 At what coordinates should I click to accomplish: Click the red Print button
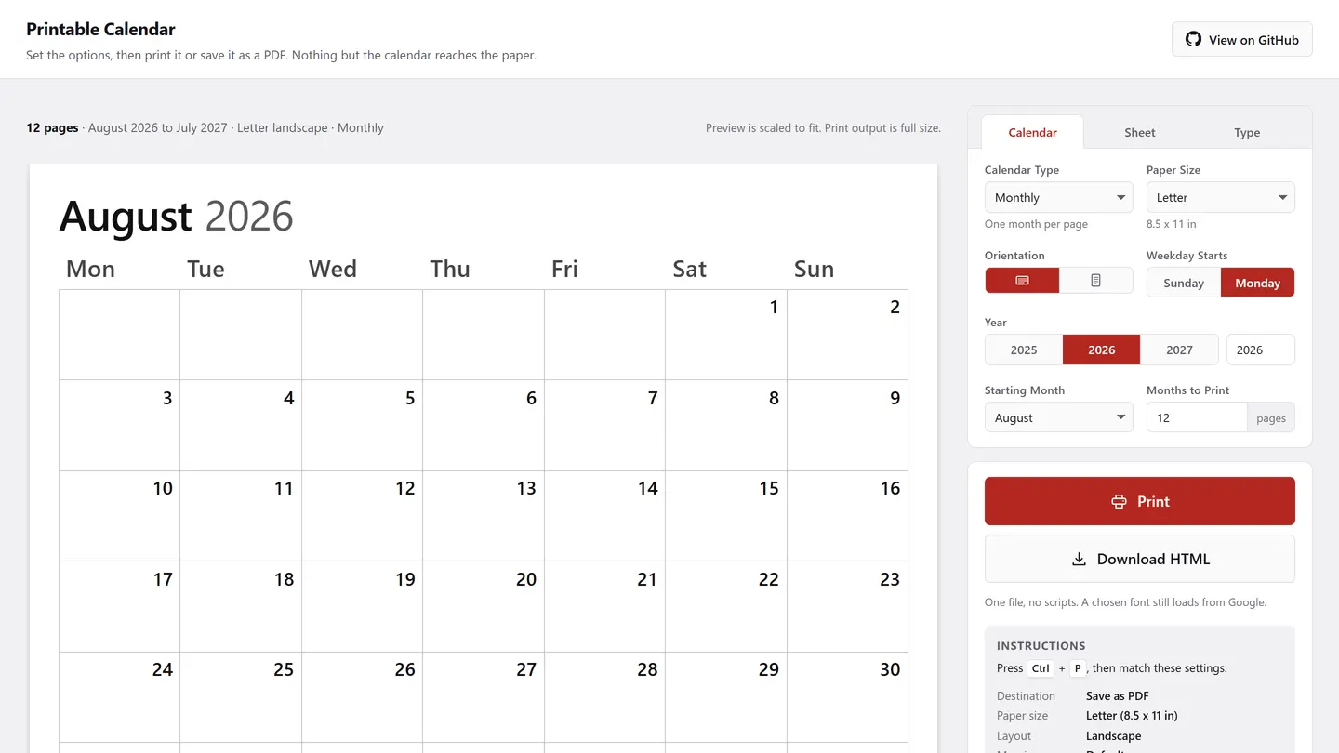[1140, 501]
